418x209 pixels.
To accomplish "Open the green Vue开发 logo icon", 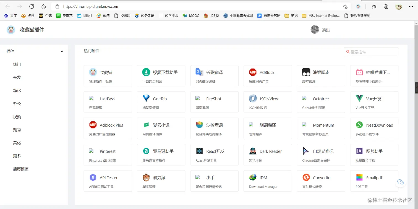I will coord(359,98).
